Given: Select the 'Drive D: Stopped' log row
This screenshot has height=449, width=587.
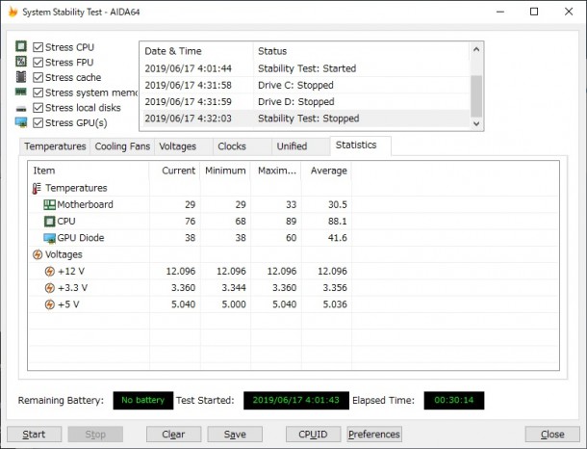Looking at the screenshot, I should 305,101.
